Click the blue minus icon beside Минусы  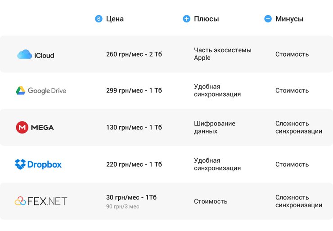coord(268,19)
